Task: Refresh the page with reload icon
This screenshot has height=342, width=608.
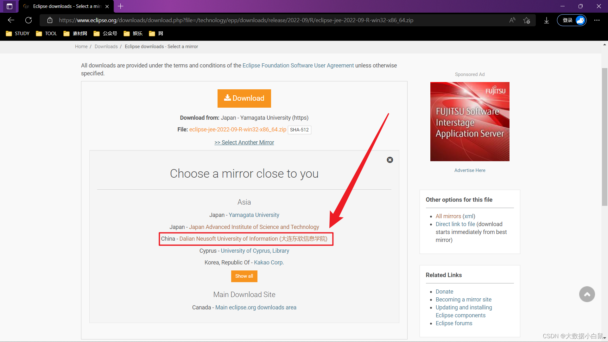Action: [x=28, y=20]
